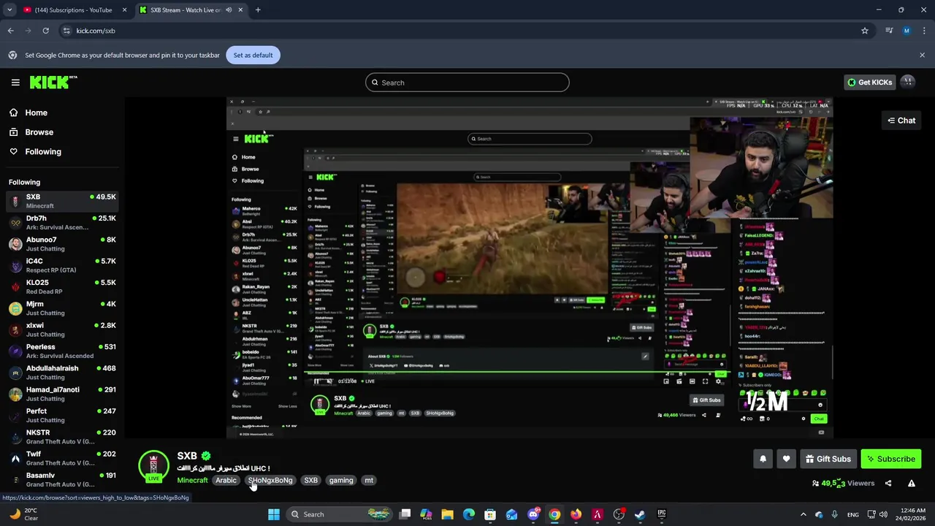Open the Minecraft category link

192,480
